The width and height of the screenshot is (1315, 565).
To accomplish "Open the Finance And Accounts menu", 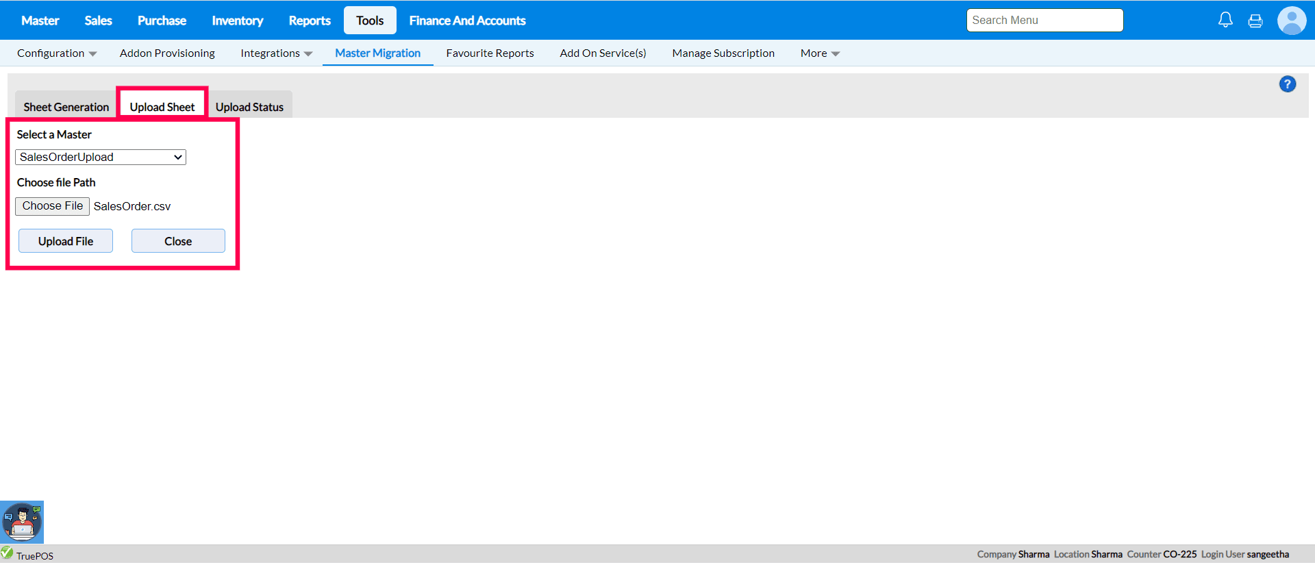I will click(468, 21).
